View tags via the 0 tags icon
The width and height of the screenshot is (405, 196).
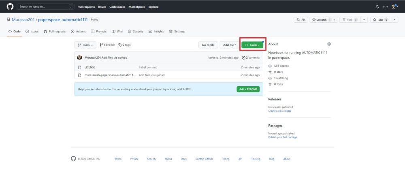[120, 45]
